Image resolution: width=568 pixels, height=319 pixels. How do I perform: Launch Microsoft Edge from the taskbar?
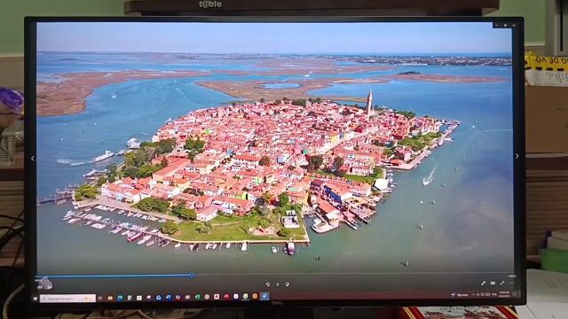pos(120,298)
